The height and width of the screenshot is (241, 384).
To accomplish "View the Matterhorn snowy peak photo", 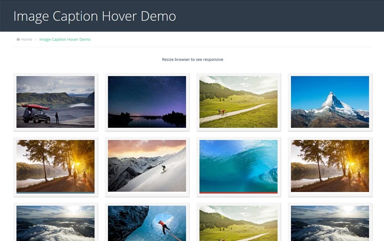I will coord(329,101).
